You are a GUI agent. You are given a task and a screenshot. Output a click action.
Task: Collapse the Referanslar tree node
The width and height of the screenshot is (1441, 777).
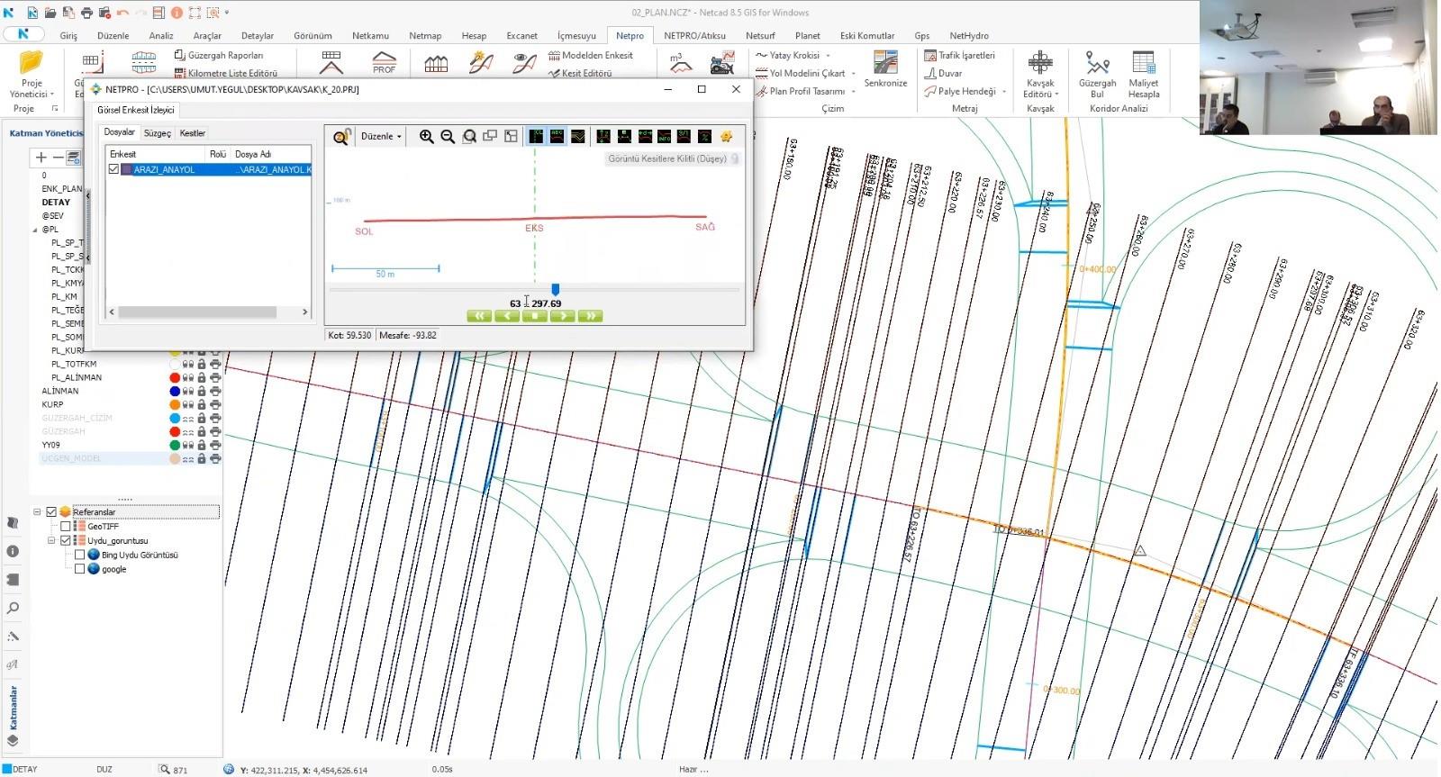37,511
